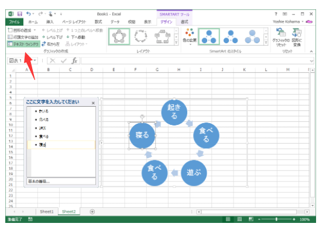Open the データ tab

(115, 22)
